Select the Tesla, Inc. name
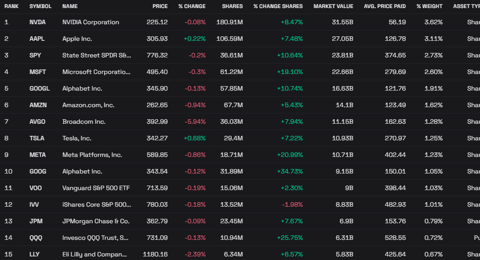 point(77,138)
